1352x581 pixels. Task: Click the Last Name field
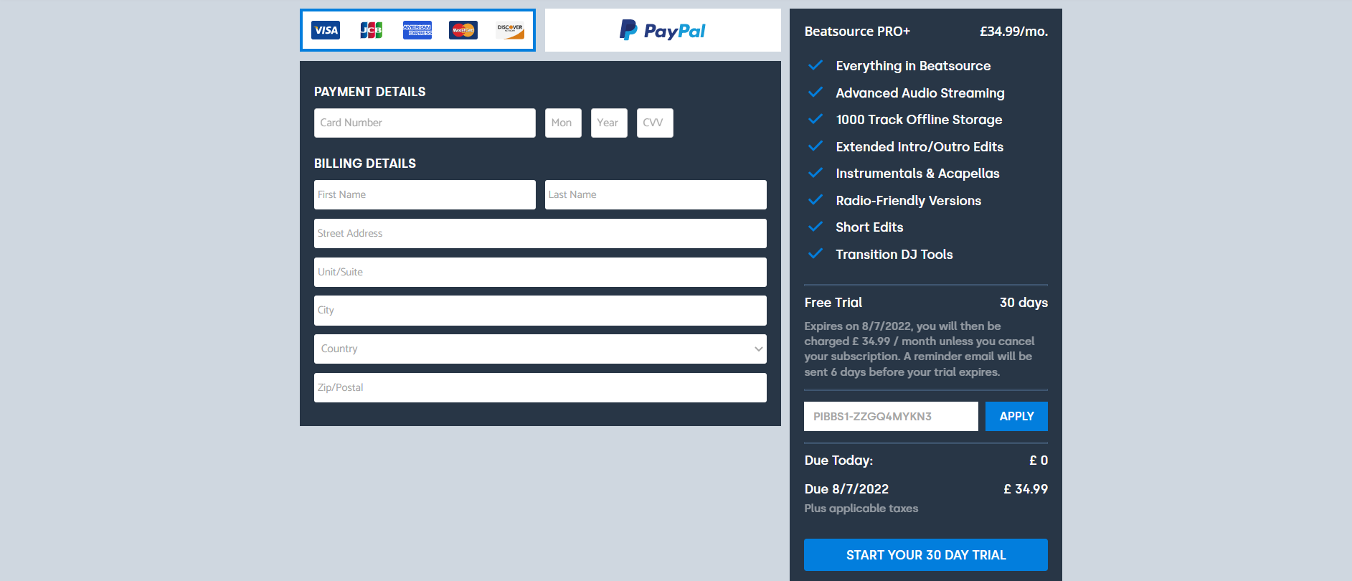(656, 194)
